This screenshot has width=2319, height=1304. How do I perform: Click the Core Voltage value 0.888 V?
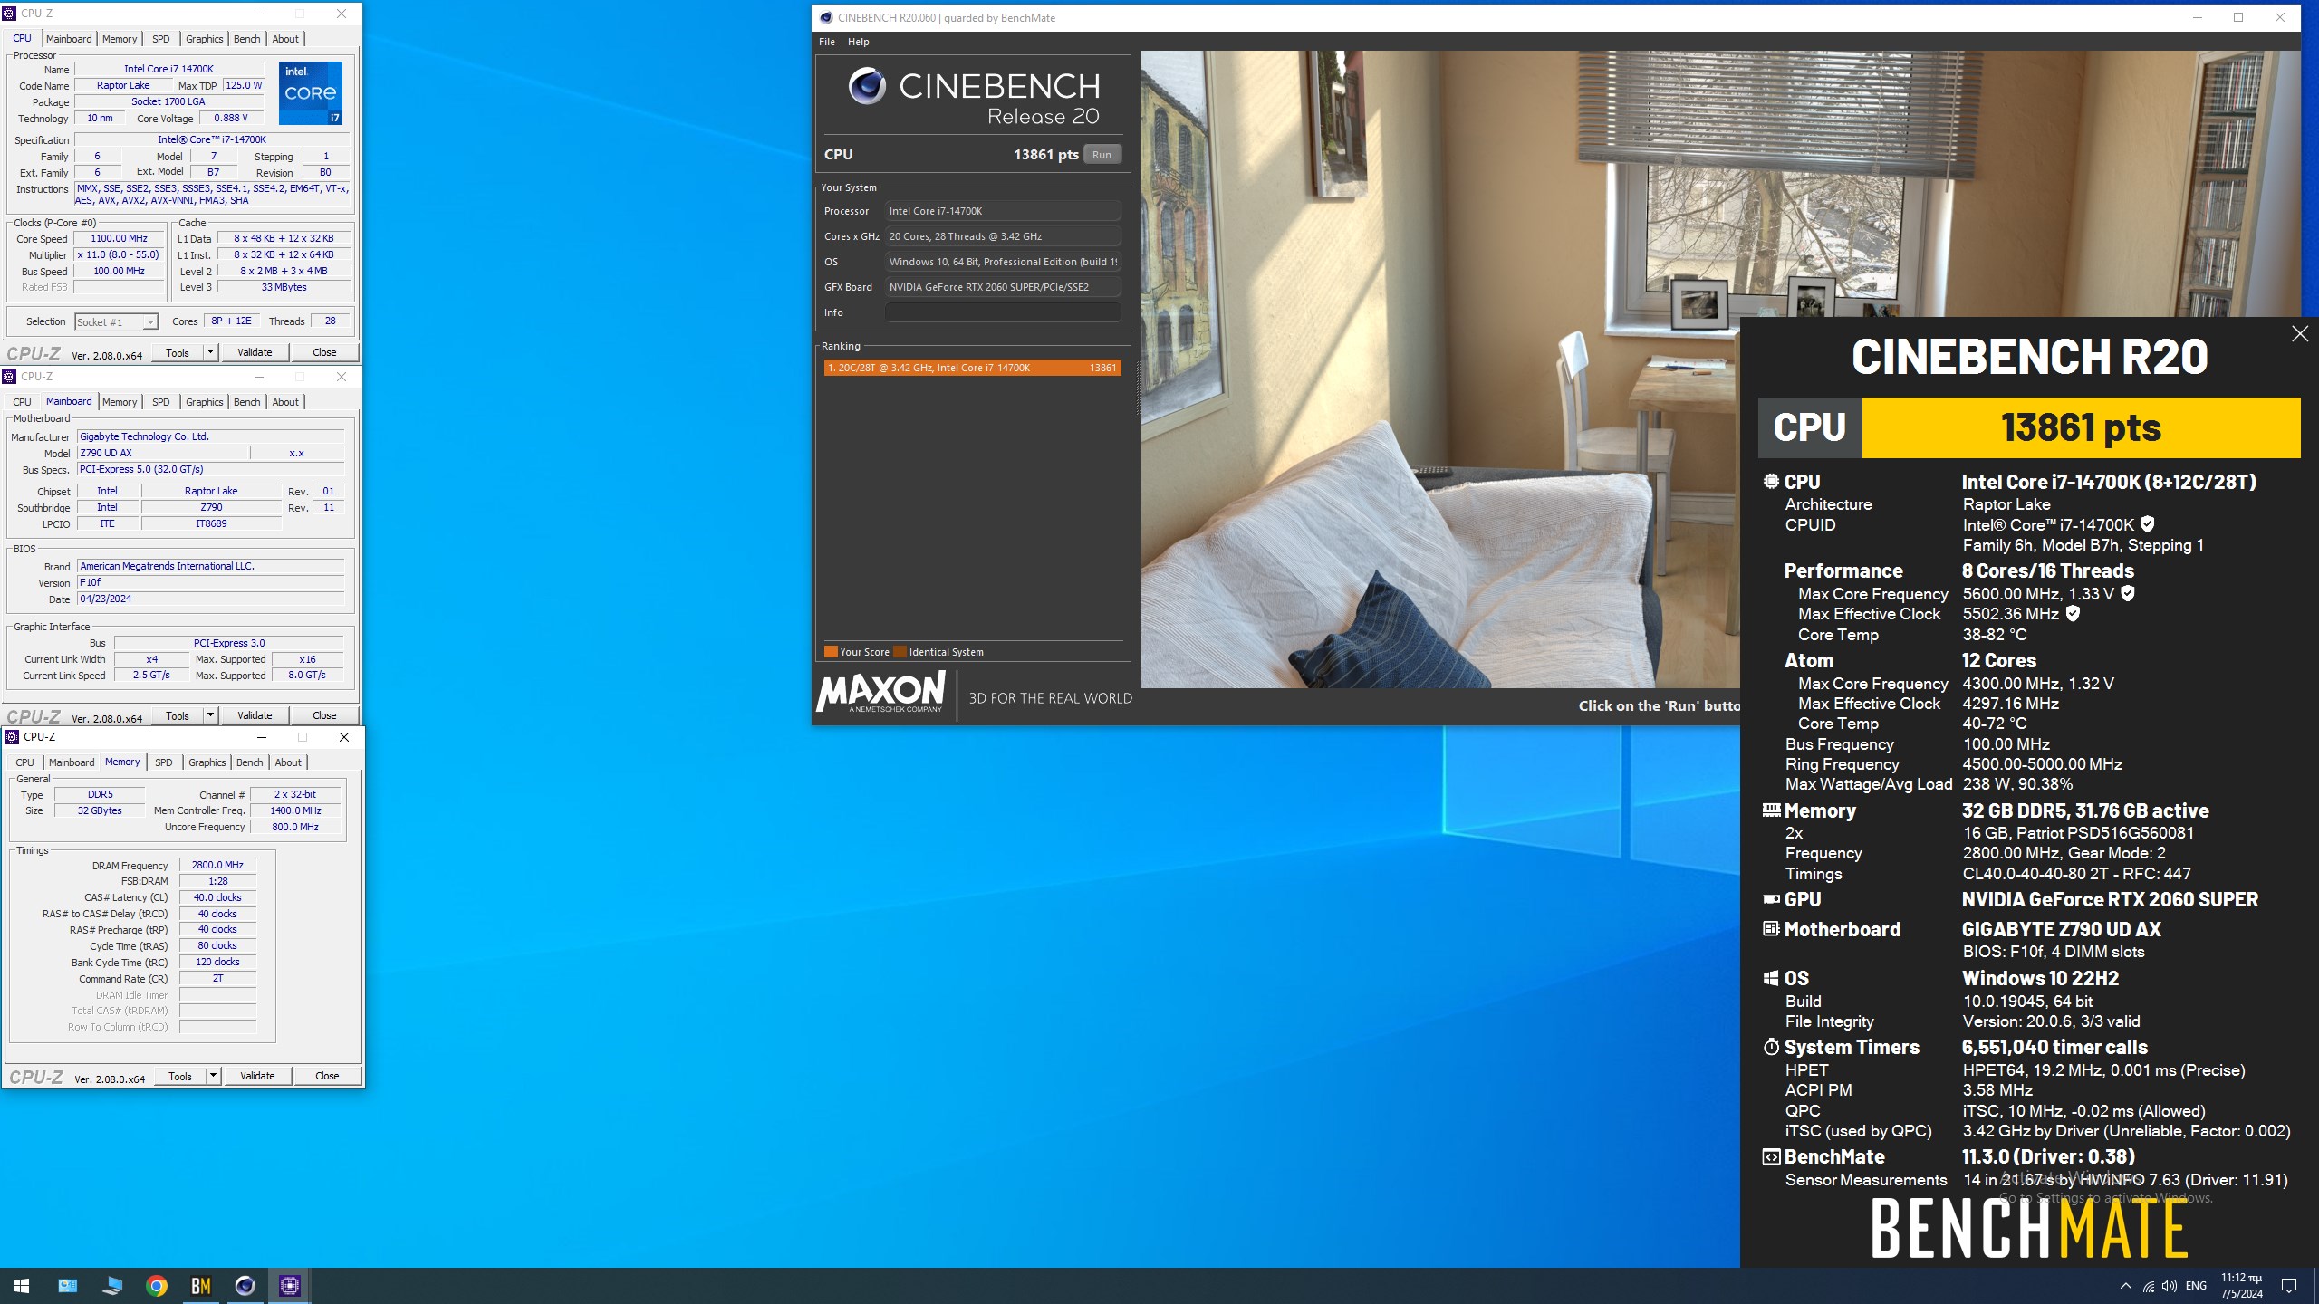click(x=231, y=119)
